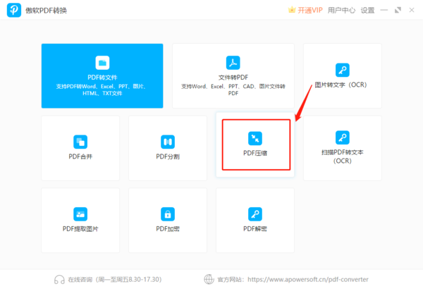Open the apowersoft.cn pdf-converter website link

click(308, 280)
